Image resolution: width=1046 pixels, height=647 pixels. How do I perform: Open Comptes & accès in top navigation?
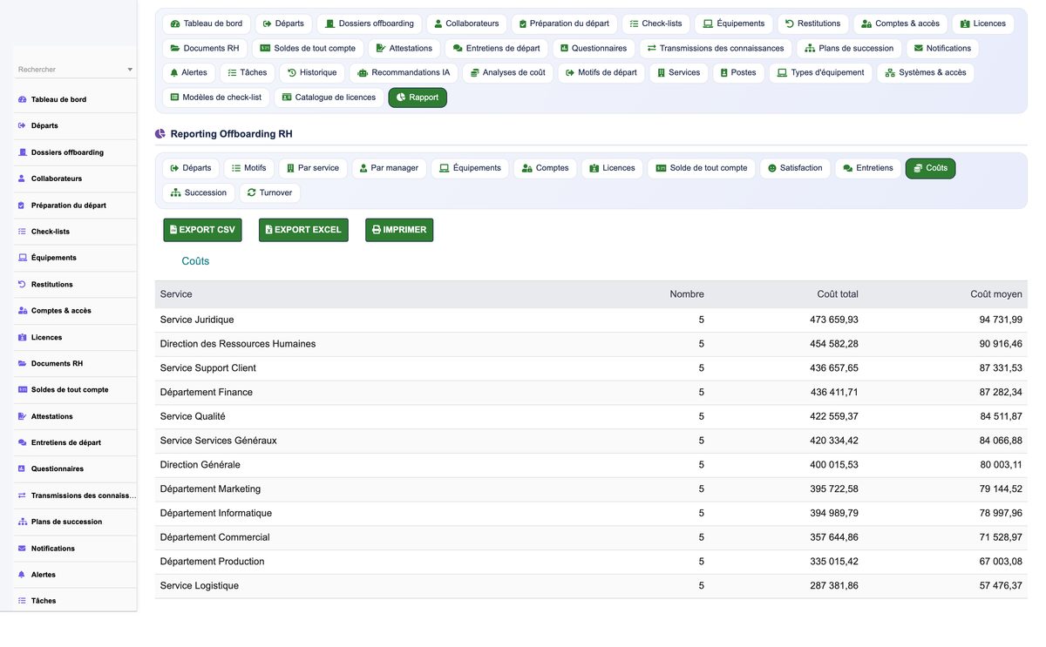[900, 24]
